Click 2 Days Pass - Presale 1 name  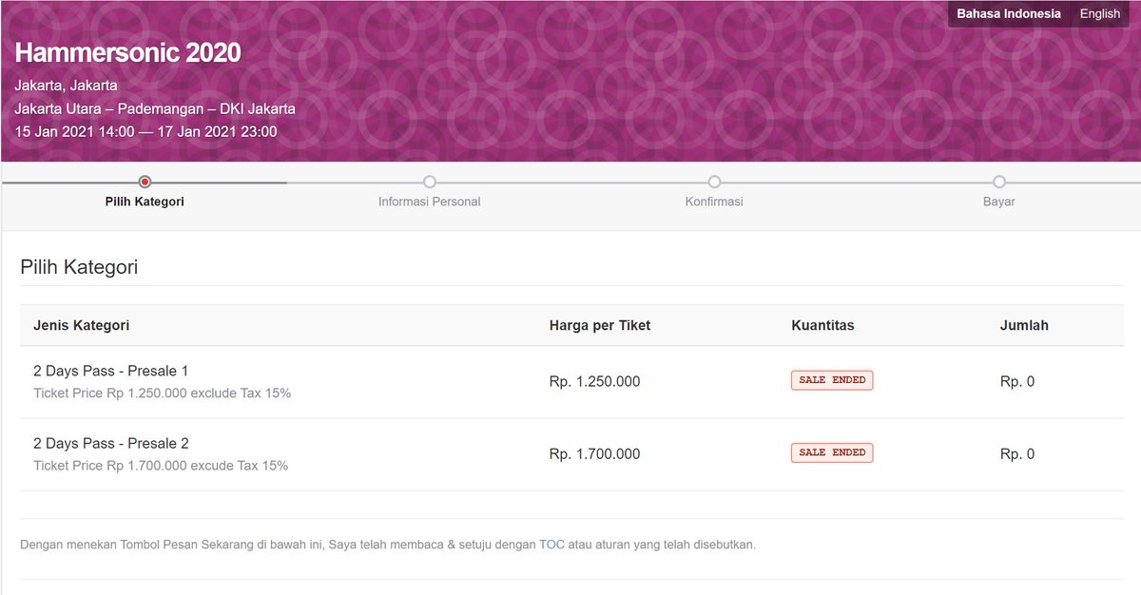click(111, 371)
